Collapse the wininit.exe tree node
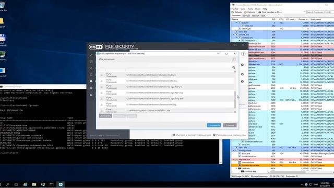The image size is (334, 188). (x=234, y=34)
